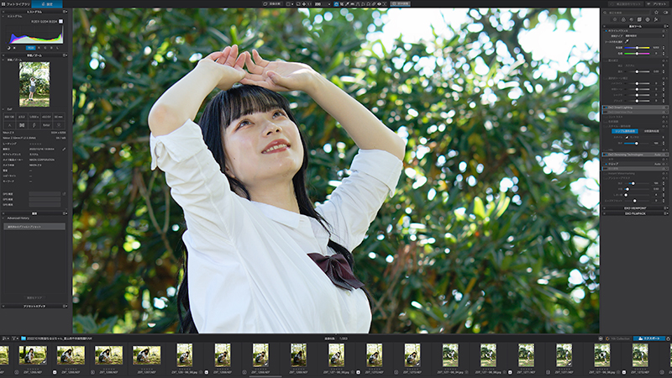Toggle the active corrections switch near search
The width and height of the screenshot is (672, 378).
(665, 13)
